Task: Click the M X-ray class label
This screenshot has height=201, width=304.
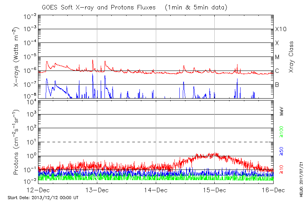Action: click(277, 57)
